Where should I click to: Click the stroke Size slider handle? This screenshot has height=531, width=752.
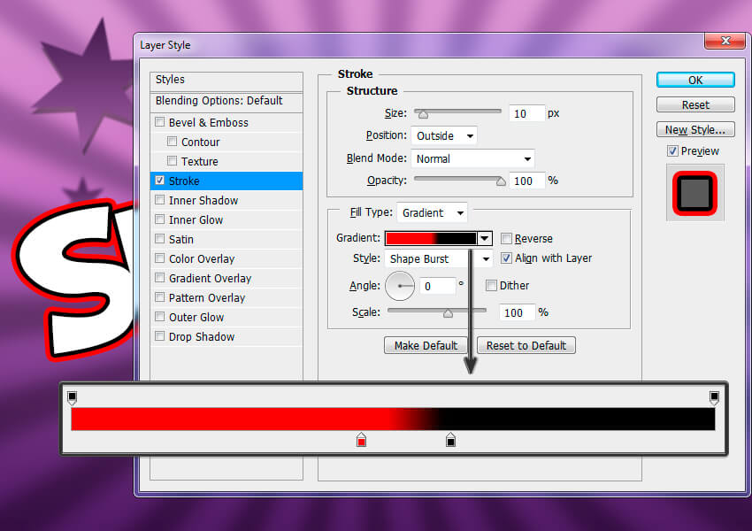422,113
